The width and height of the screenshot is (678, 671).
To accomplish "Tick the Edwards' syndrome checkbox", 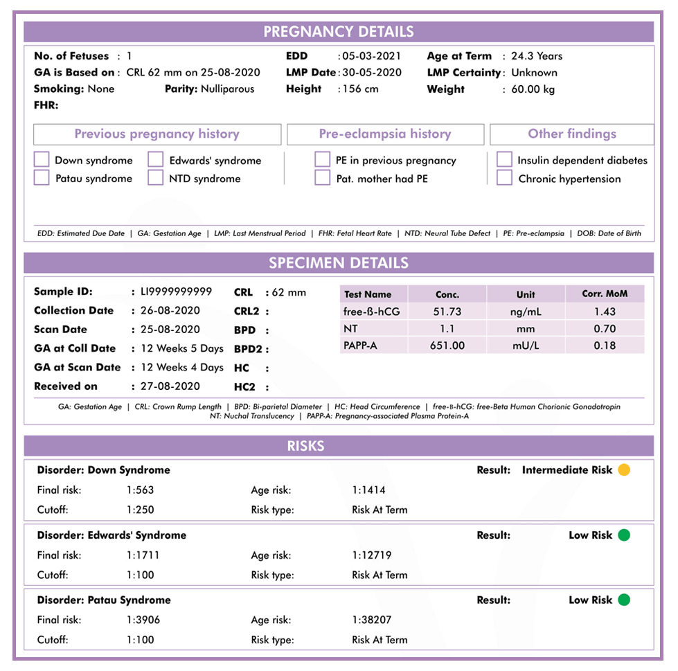I will tap(156, 160).
